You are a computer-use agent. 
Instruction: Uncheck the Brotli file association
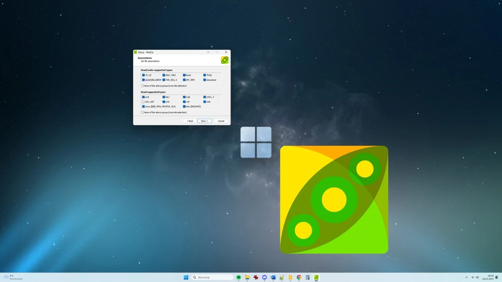(x=184, y=75)
